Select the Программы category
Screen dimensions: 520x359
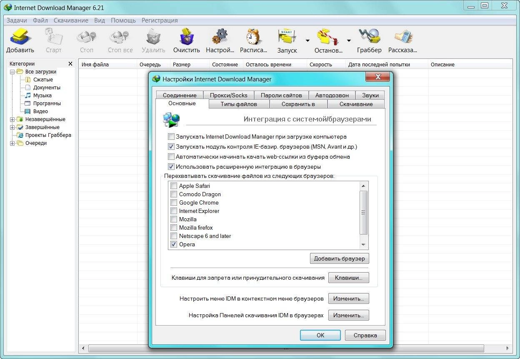click(47, 103)
